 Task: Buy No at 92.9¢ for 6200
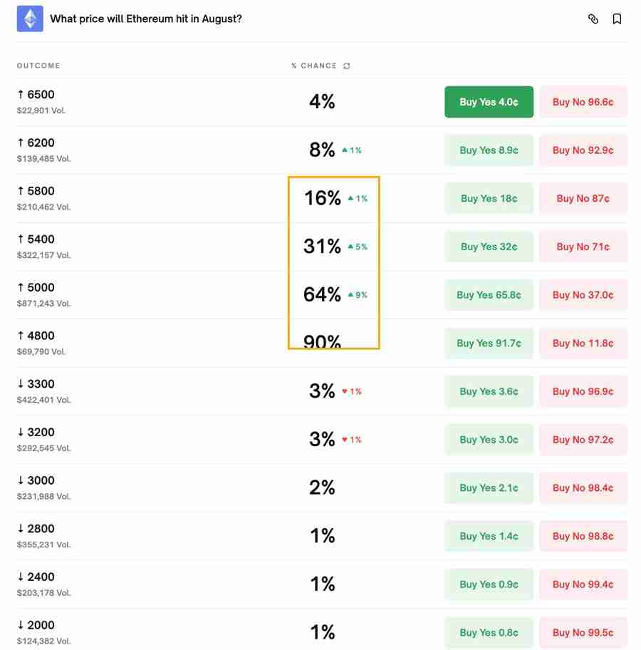coord(583,150)
